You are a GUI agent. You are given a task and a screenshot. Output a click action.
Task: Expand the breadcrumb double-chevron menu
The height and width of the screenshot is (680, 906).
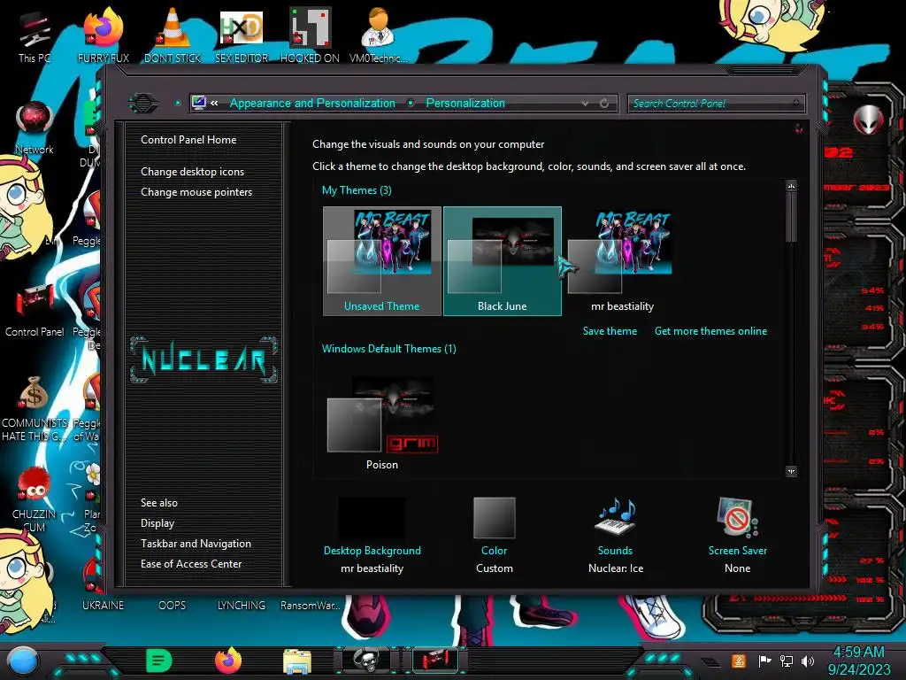(214, 104)
